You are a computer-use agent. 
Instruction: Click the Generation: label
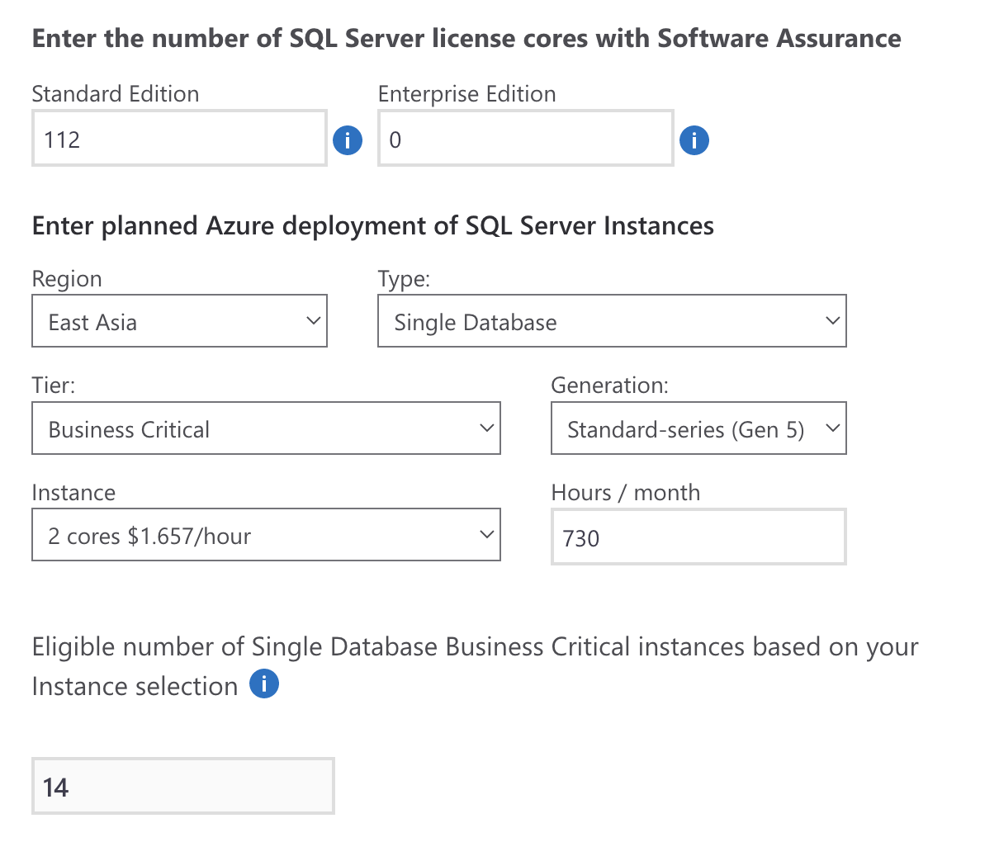[610, 386]
